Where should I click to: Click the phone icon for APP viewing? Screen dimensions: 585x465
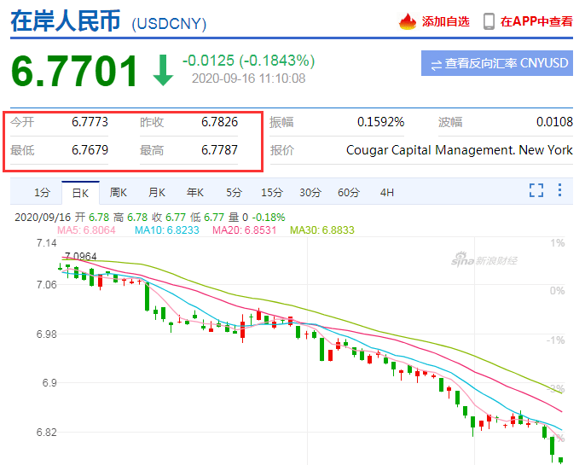tap(489, 21)
